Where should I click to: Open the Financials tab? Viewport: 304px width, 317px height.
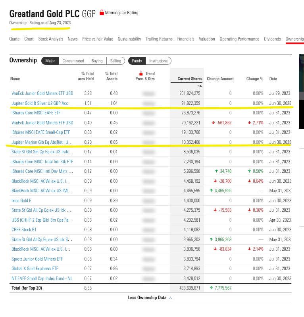[x=186, y=39]
